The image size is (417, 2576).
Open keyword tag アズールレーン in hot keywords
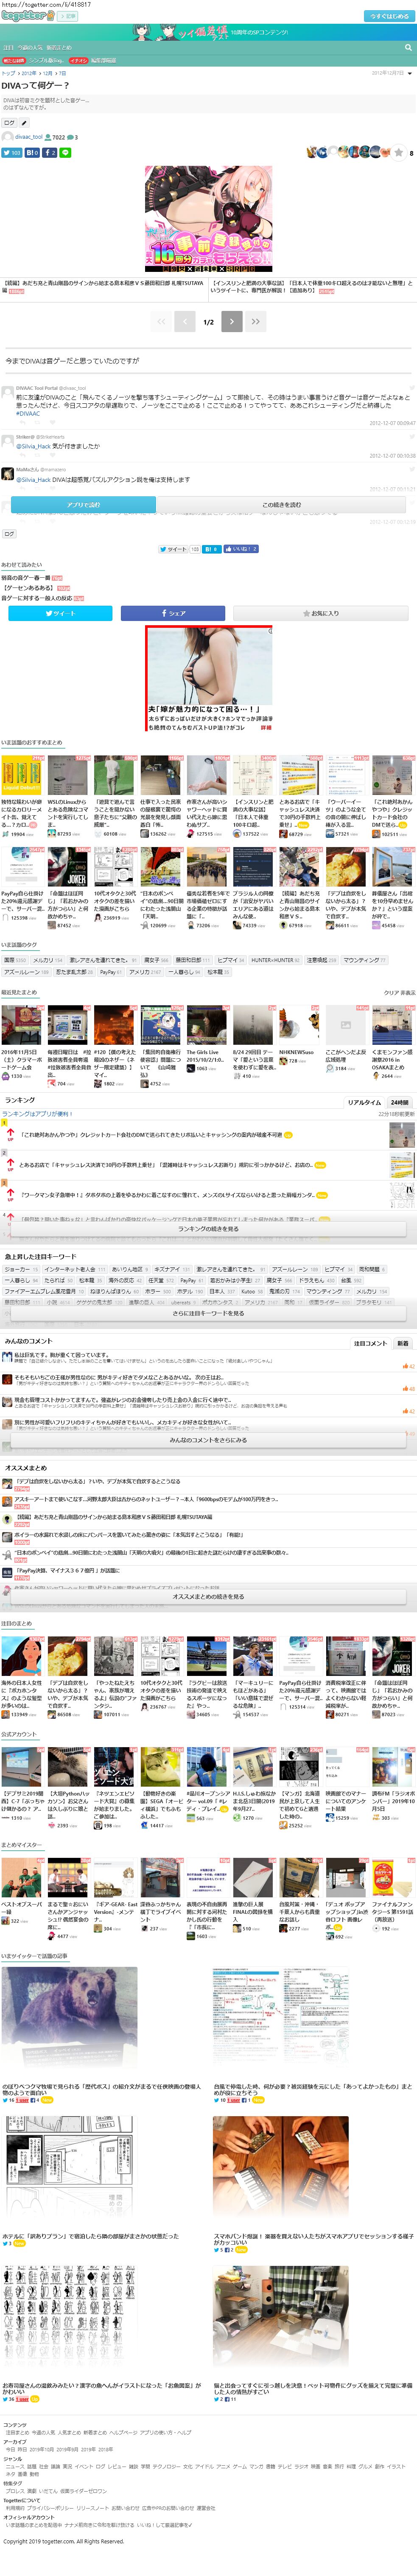pos(294,1269)
